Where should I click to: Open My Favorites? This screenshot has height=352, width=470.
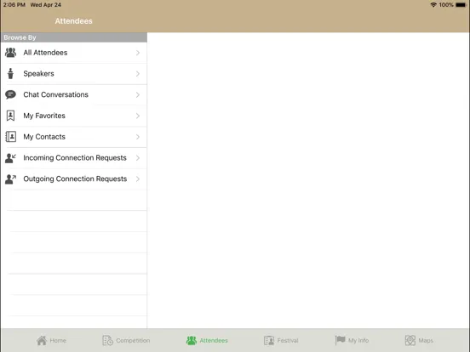[74, 116]
